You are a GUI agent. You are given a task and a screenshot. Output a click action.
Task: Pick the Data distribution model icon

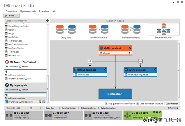point(164,29)
